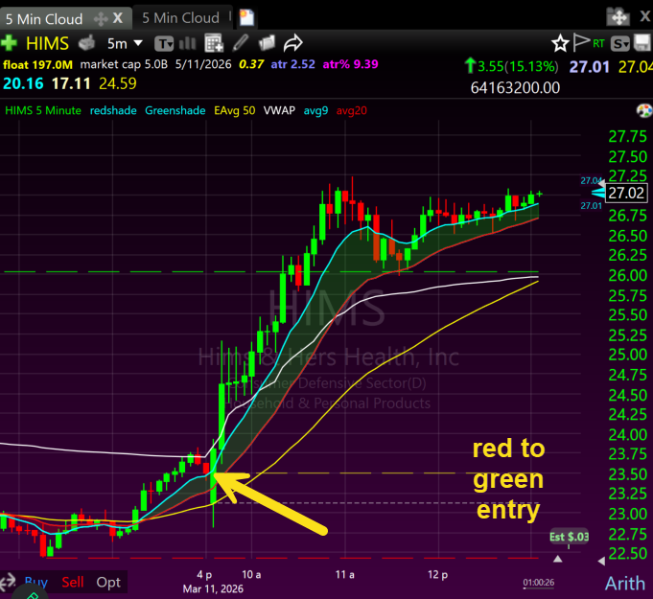Add a symbol with the green plus icon
The width and height of the screenshot is (653, 599).
[9, 43]
